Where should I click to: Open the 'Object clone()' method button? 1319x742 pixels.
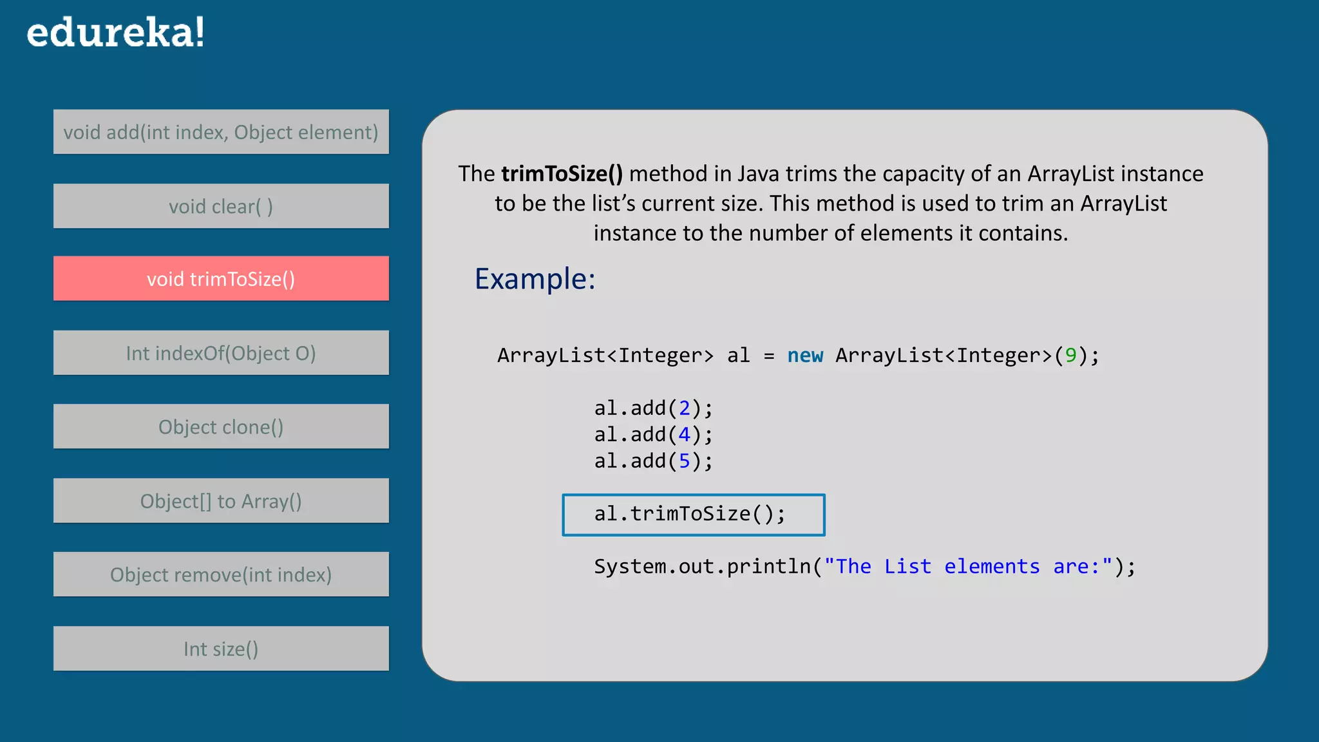click(x=221, y=426)
